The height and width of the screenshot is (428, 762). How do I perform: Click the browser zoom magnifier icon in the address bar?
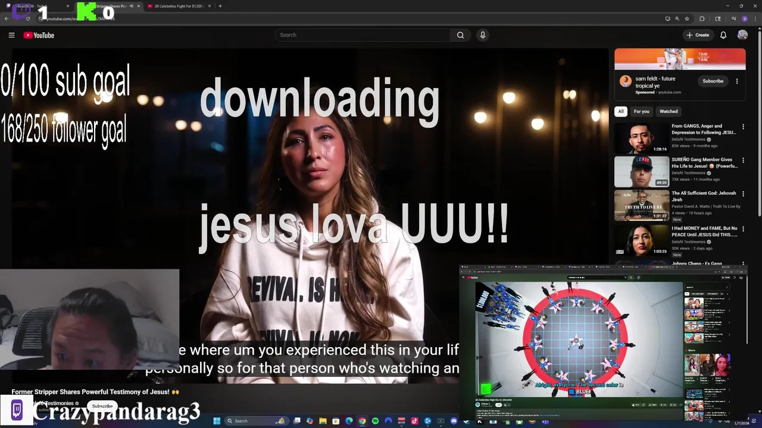(677, 18)
